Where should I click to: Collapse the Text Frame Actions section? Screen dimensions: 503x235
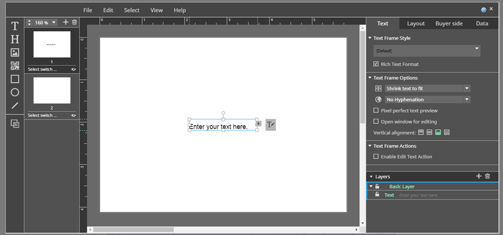pos(370,146)
